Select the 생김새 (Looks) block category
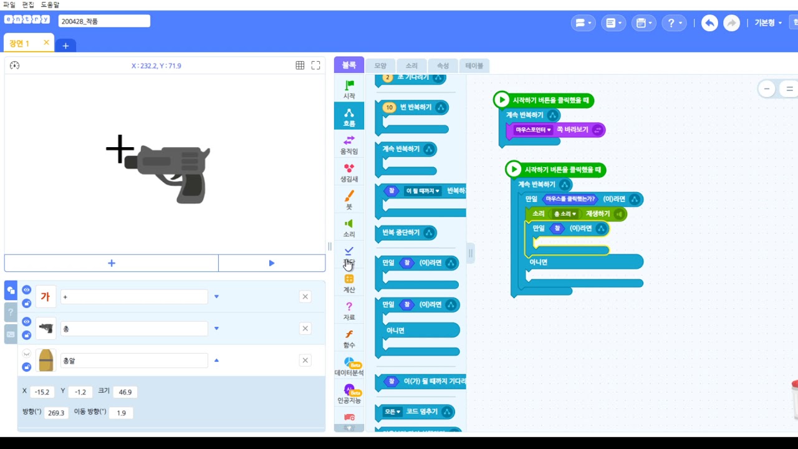This screenshot has height=449, width=798. coord(349,172)
